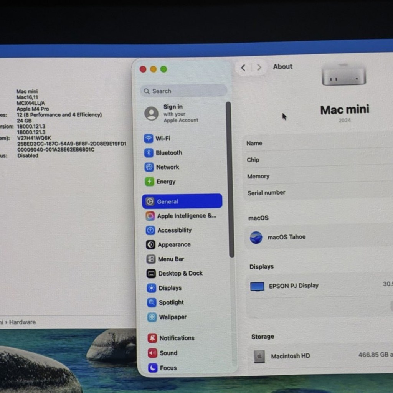Open the Accessibility icon
This screenshot has width=393, height=393.
[x=150, y=230]
